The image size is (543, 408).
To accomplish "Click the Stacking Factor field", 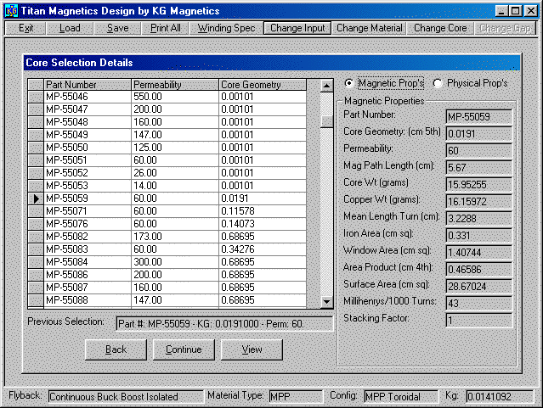I will 479,320.
